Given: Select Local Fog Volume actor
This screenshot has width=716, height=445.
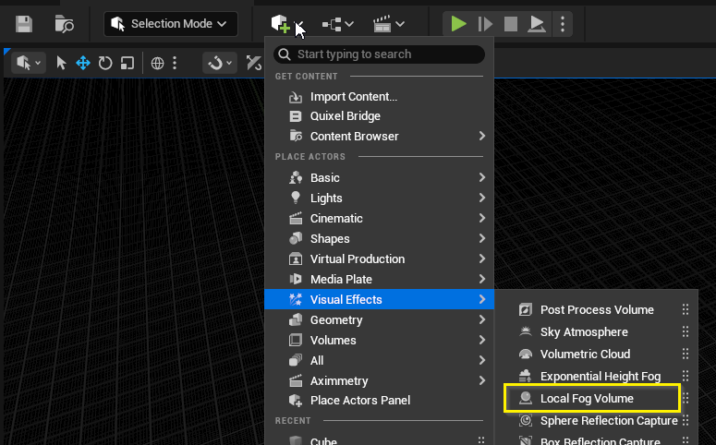Looking at the screenshot, I should tap(587, 398).
